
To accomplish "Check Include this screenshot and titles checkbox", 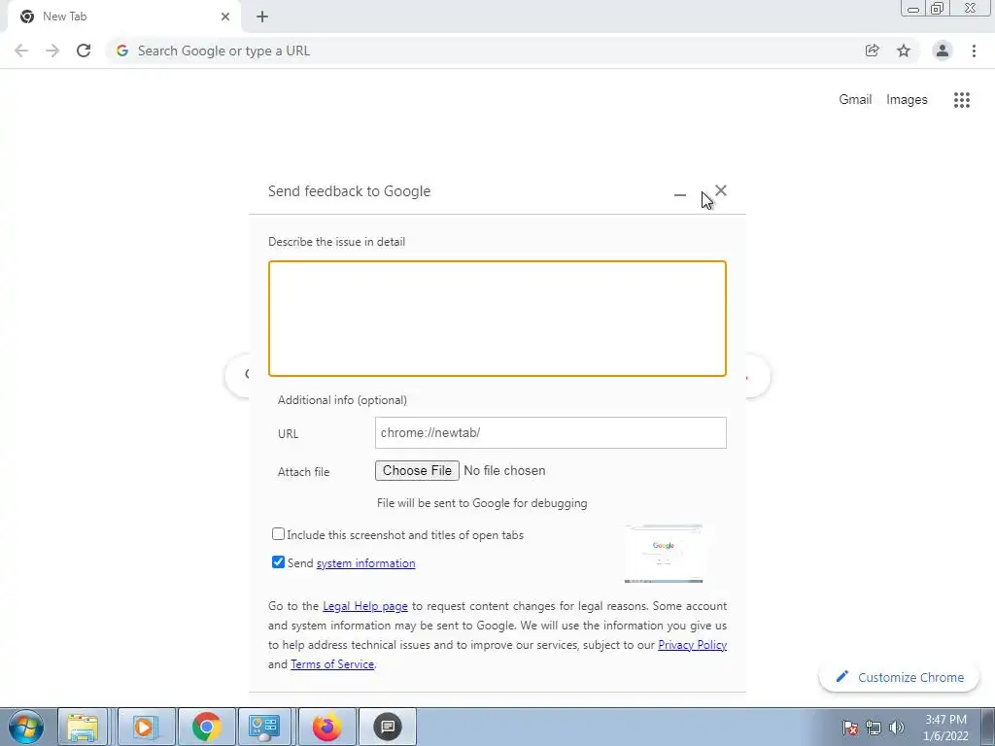I will point(278,534).
